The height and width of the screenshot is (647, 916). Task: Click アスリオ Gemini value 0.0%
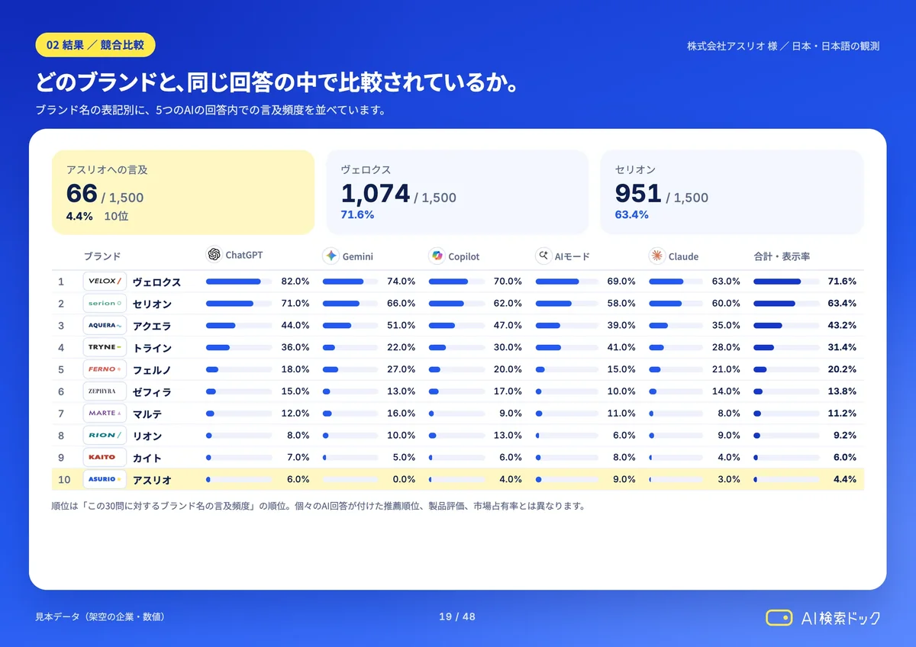tap(402, 480)
